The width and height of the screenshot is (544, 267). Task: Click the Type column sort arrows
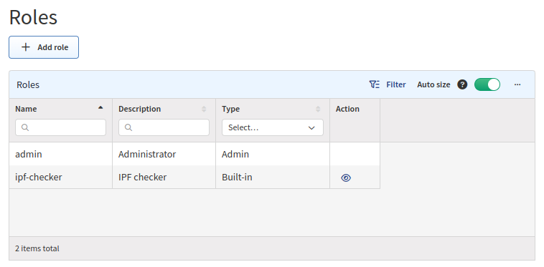coord(318,109)
